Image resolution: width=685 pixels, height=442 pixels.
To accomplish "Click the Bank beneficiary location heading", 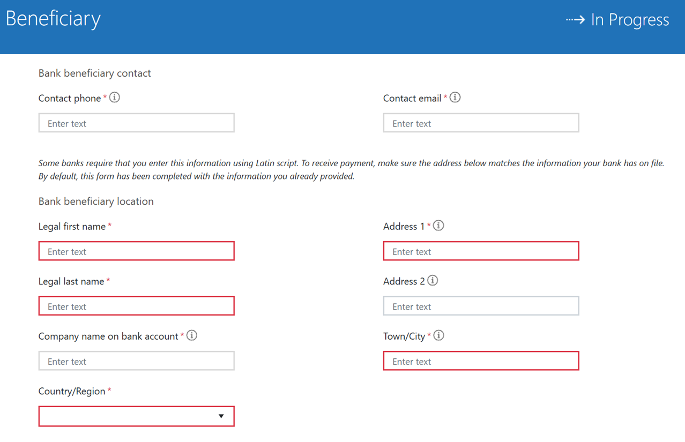I will [x=96, y=201].
